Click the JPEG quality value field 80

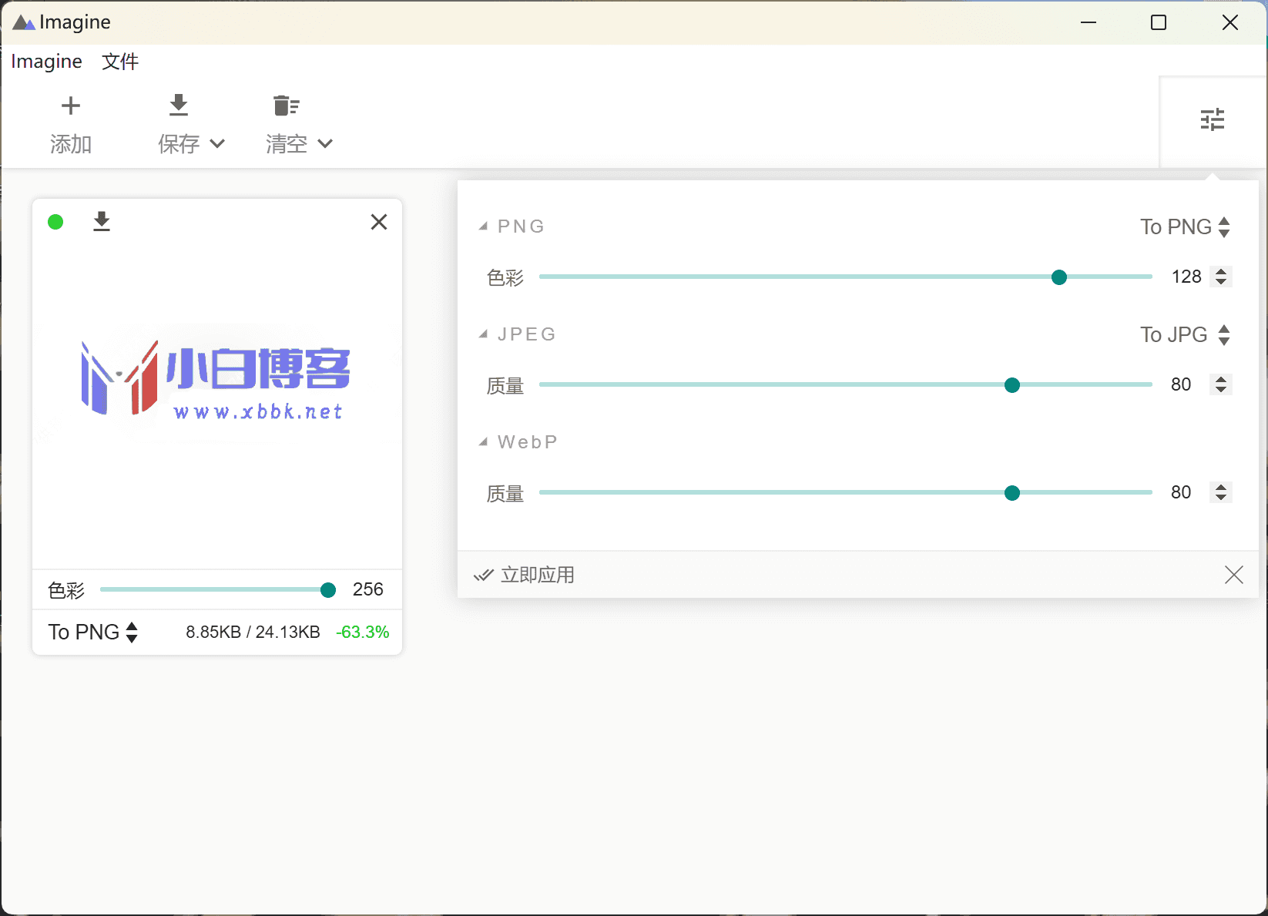point(1181,384)
